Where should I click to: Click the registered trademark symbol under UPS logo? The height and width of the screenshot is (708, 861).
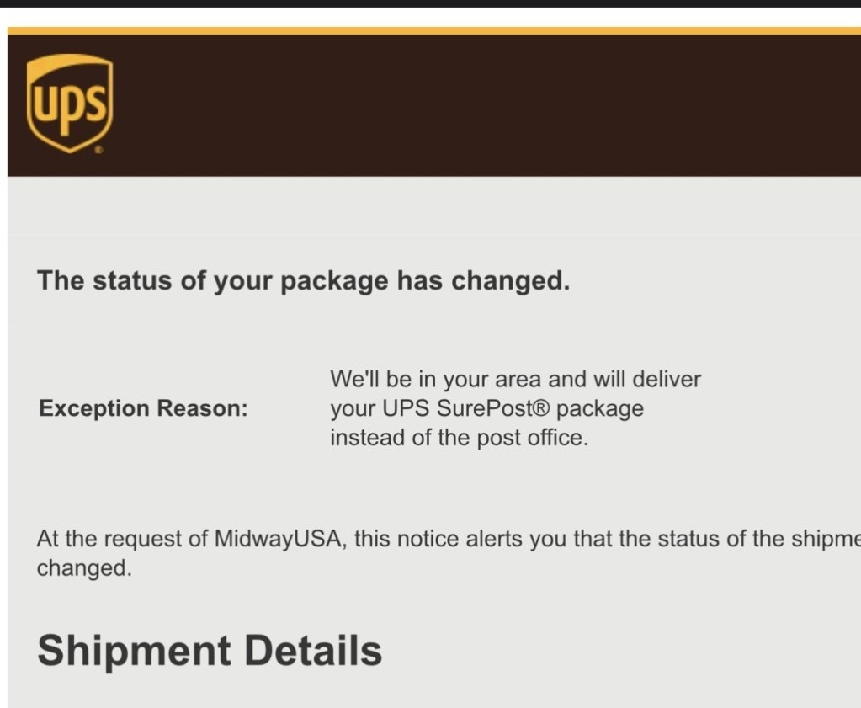point(98,149)
